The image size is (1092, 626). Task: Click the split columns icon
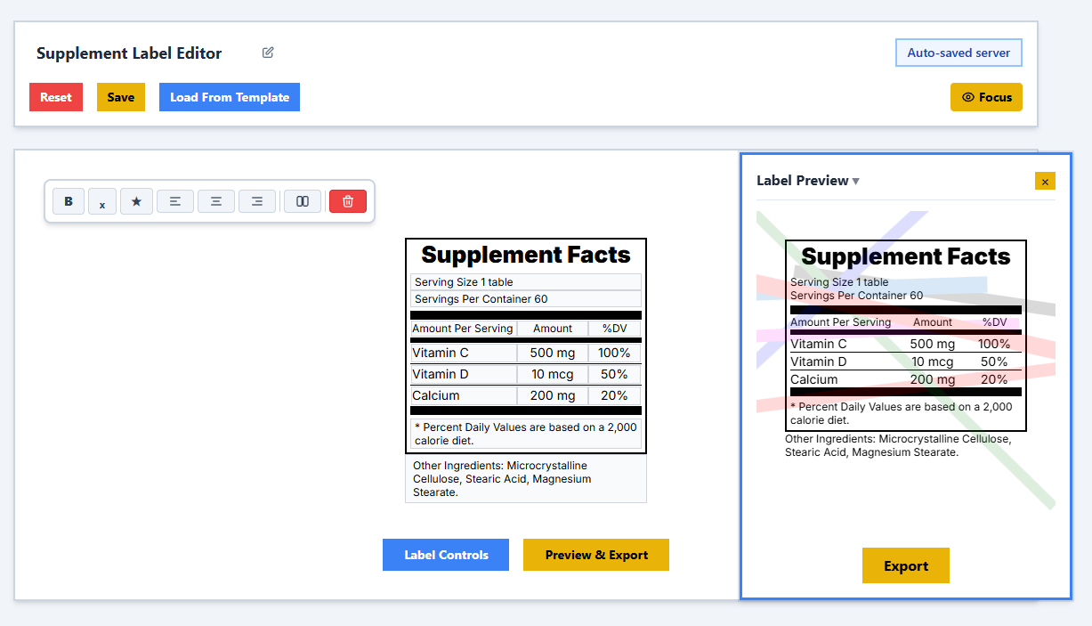click(303, 201)
